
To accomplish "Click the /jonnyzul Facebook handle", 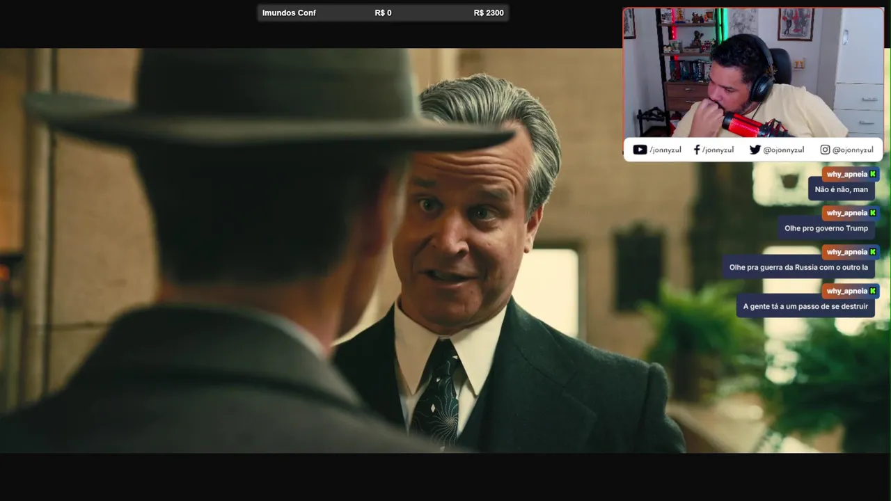I will tap(718, 150).
